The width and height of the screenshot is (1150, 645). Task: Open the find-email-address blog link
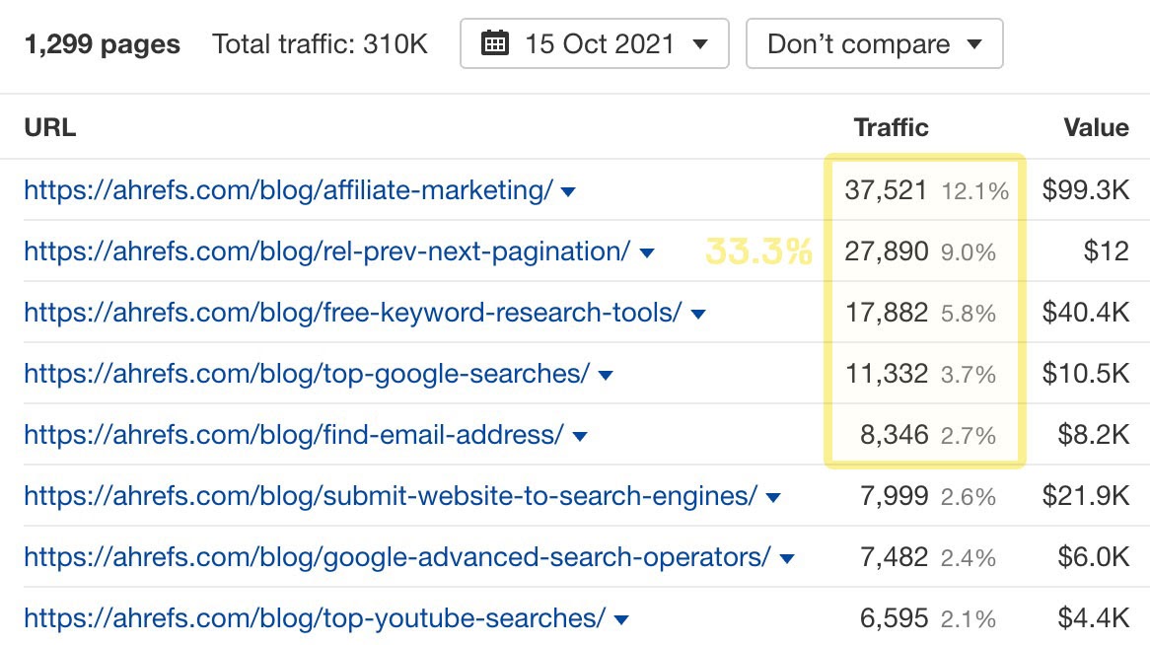(x=289, y=435)
